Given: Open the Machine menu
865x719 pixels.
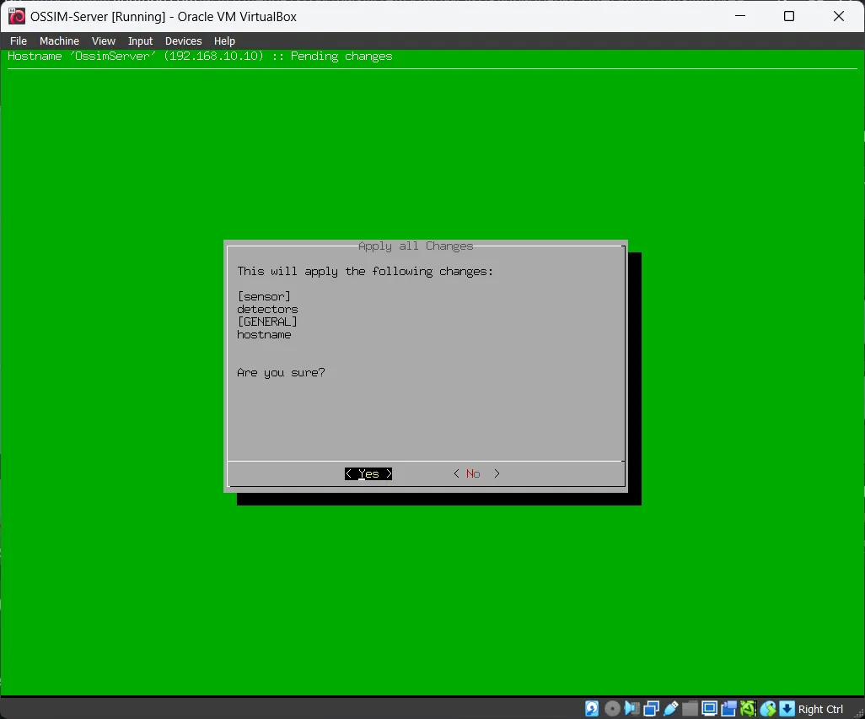Looking at the screenshot, I should point(59,41).
